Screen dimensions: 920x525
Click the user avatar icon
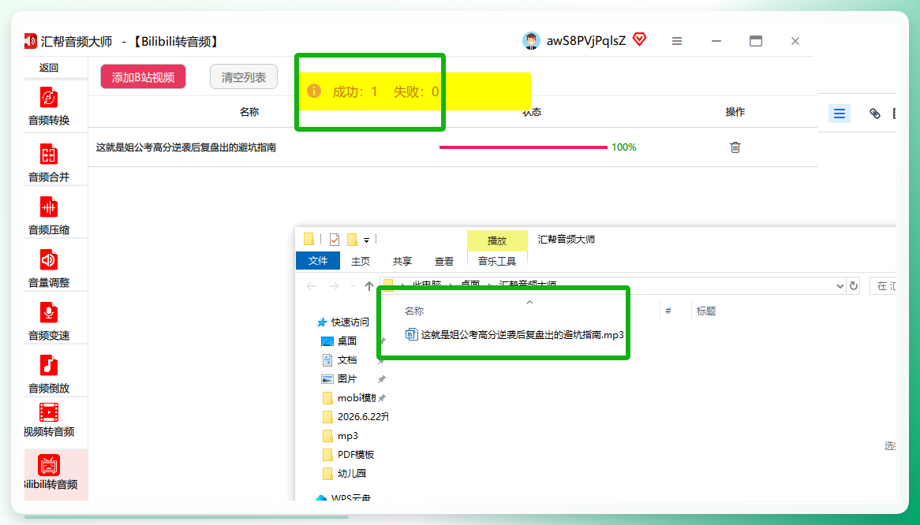click(x=531, y=40)
